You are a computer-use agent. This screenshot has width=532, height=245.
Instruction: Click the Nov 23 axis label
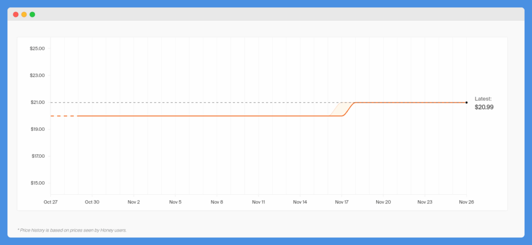tap(425, 202)
